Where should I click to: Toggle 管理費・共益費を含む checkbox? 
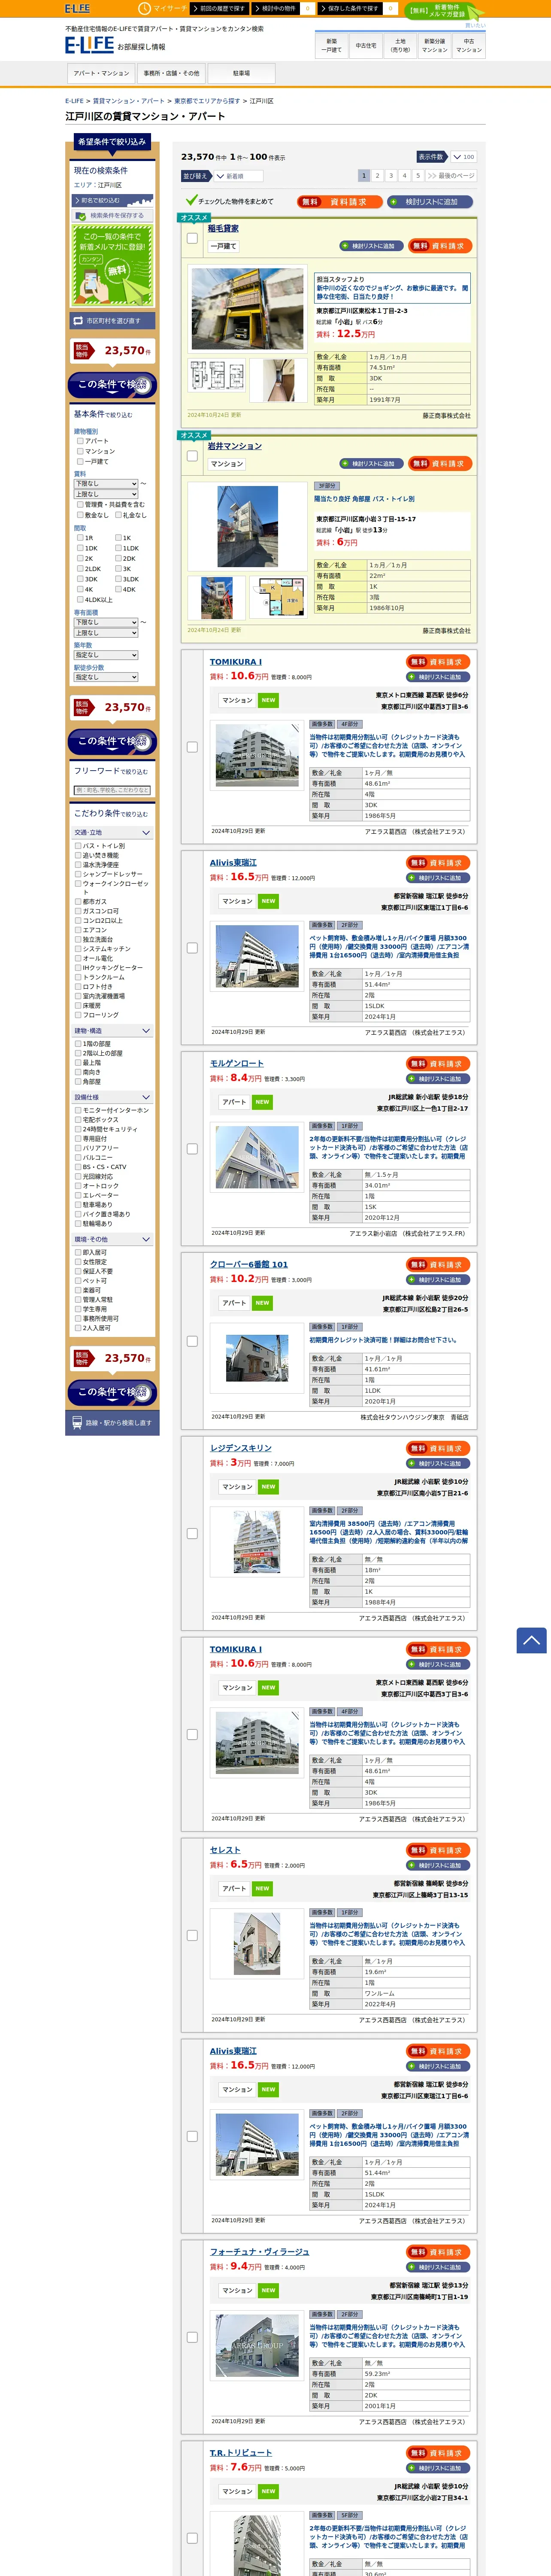click(x=80, y=504)
